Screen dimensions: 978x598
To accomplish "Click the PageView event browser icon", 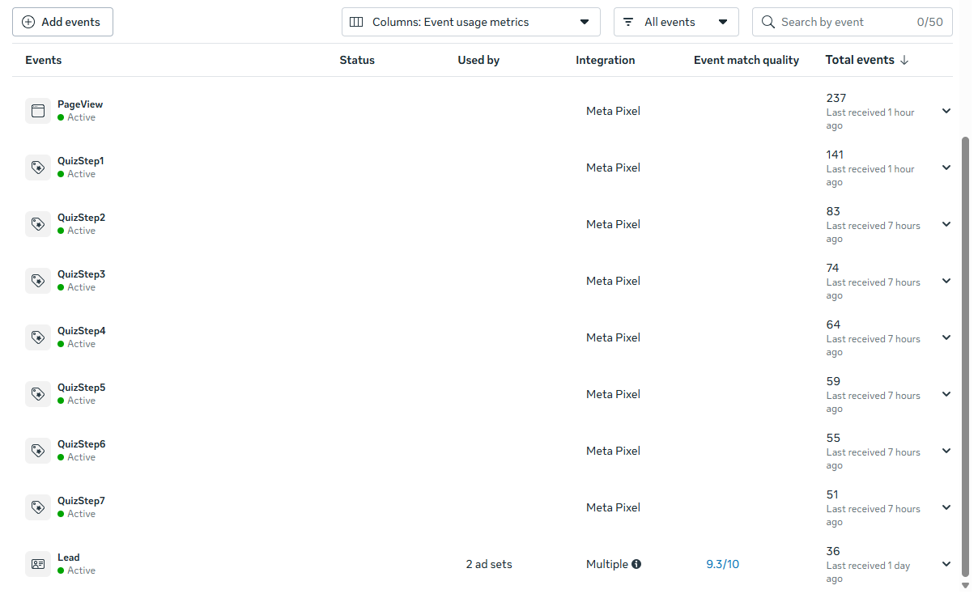I will tap(38, 111).
